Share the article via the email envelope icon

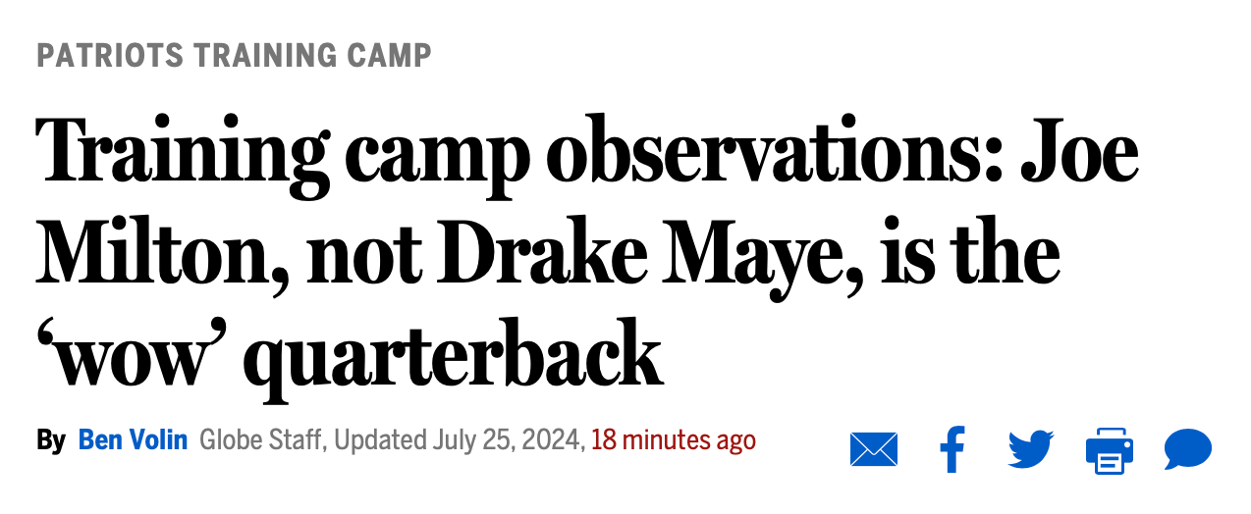(x=873, y=450)
